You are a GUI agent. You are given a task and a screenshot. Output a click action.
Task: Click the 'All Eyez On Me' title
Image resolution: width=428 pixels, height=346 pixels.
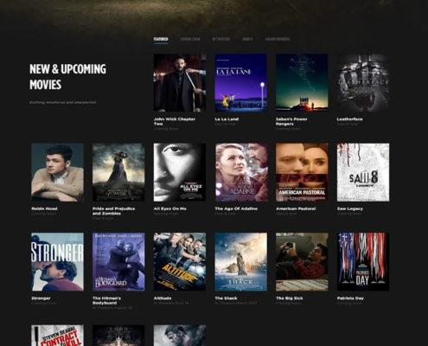169,208
